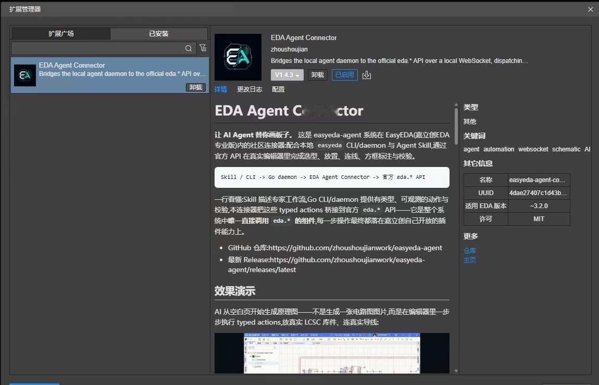Click the 效果演示 section heading
Image resolution: width=599 pixels, height=385 pixels.
[x=234, y=291]
